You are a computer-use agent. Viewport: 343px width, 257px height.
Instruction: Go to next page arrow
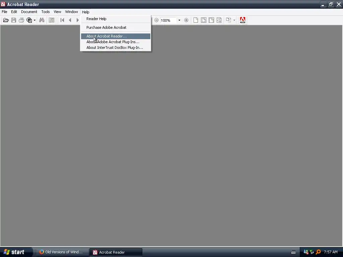click(x=77, y=20)
